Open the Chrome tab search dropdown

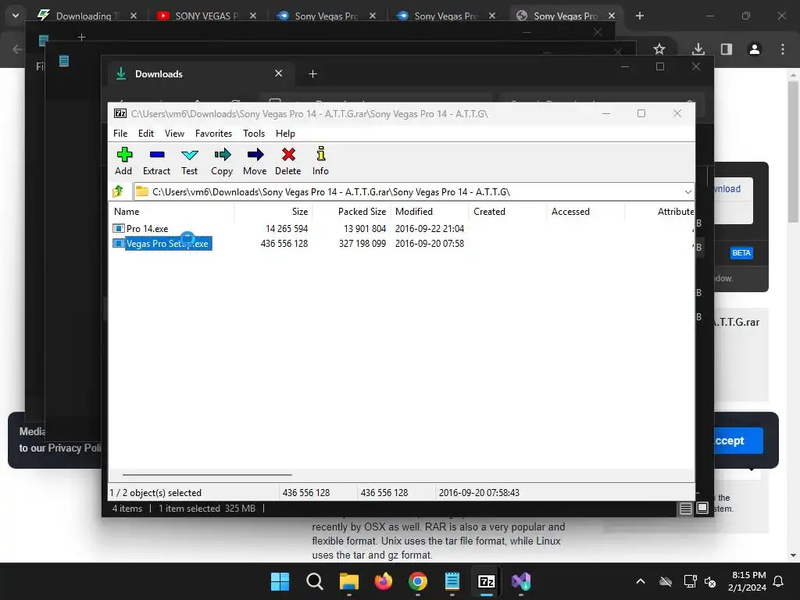point(16,16)
